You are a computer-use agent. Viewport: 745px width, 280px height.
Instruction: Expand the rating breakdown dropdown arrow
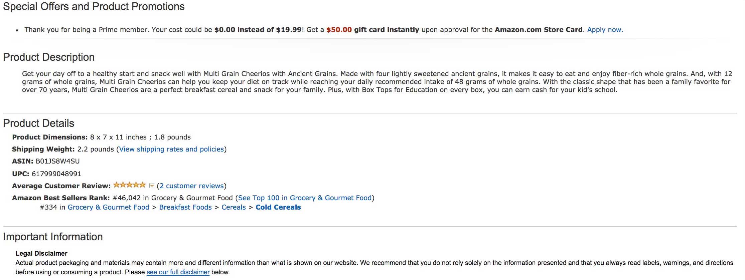tap(152, 186)
